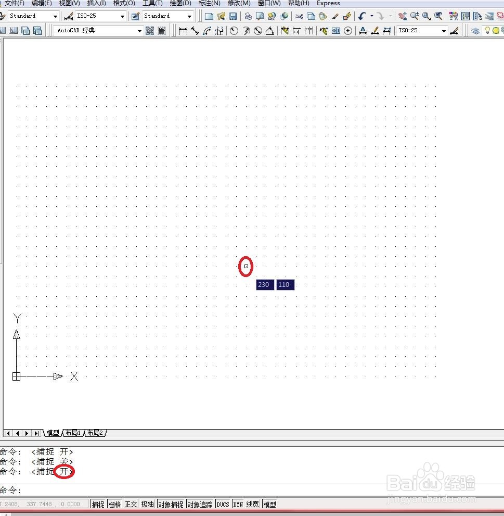The width and height of the screenshot is (504, 516).
Task: Open the 编辑(E) menu
Action: point(42,3)
